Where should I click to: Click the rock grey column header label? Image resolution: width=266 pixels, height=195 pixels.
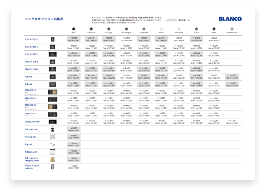pos(109,32)
